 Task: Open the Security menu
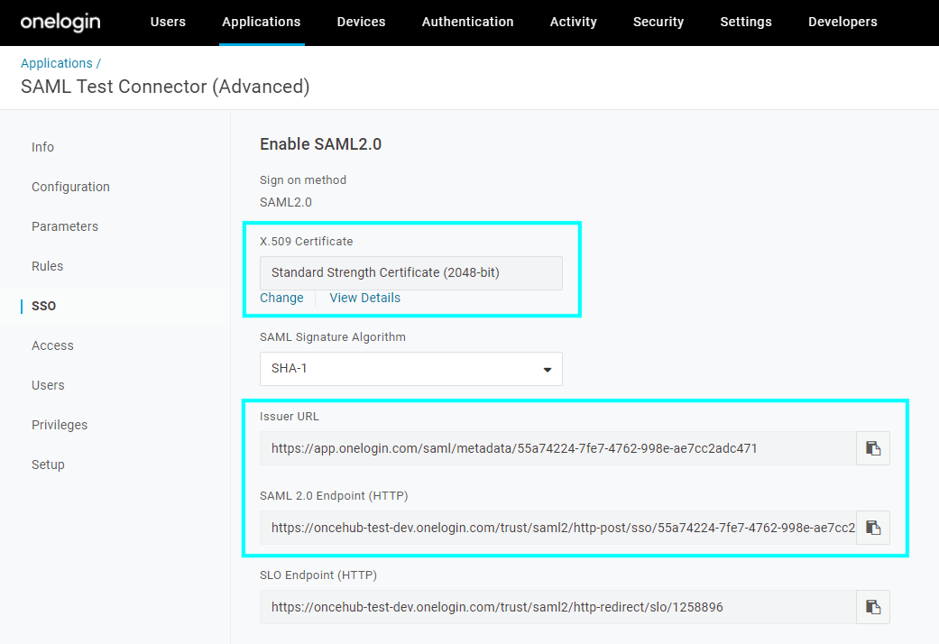[x=658, y=23]
